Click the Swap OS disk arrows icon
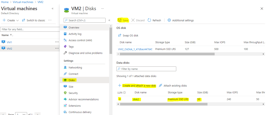267x115 pixels. point(119,35)
